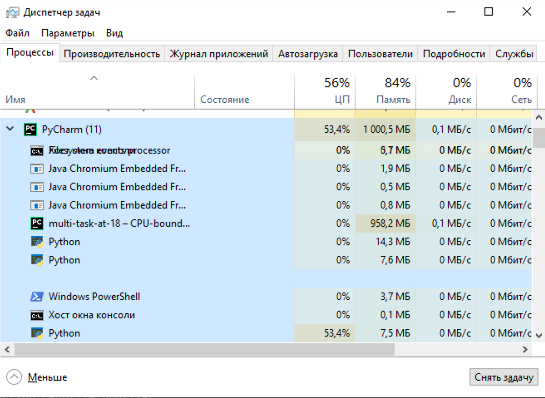Sort by the Память 84% column header
This screenshot has width=545, height=398.
pos(385,92)
